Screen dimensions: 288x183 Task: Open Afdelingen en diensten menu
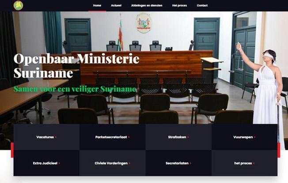pos(147,5)
